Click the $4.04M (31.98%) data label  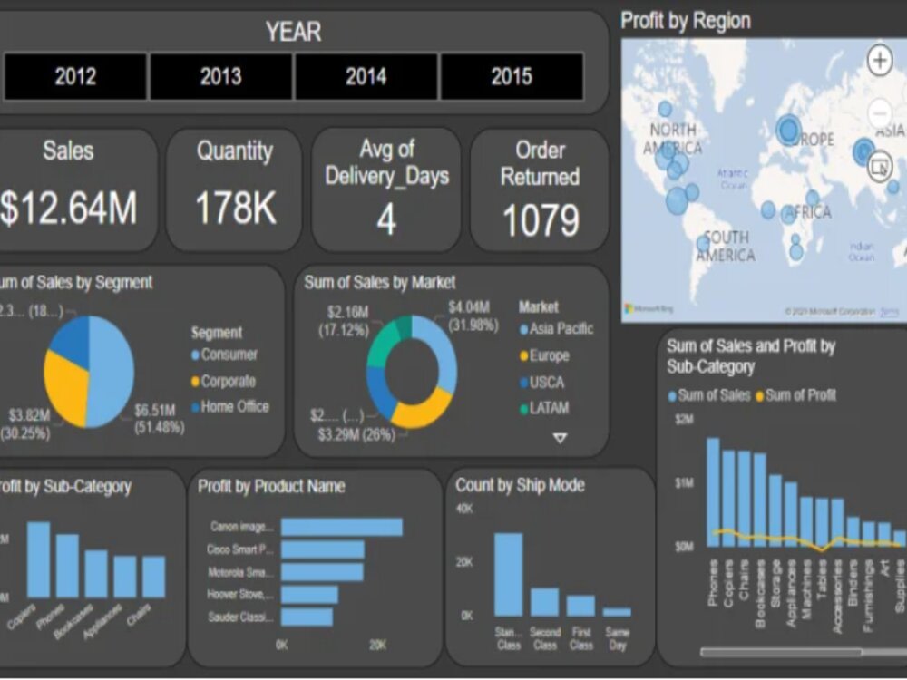[x=473, y=316]
